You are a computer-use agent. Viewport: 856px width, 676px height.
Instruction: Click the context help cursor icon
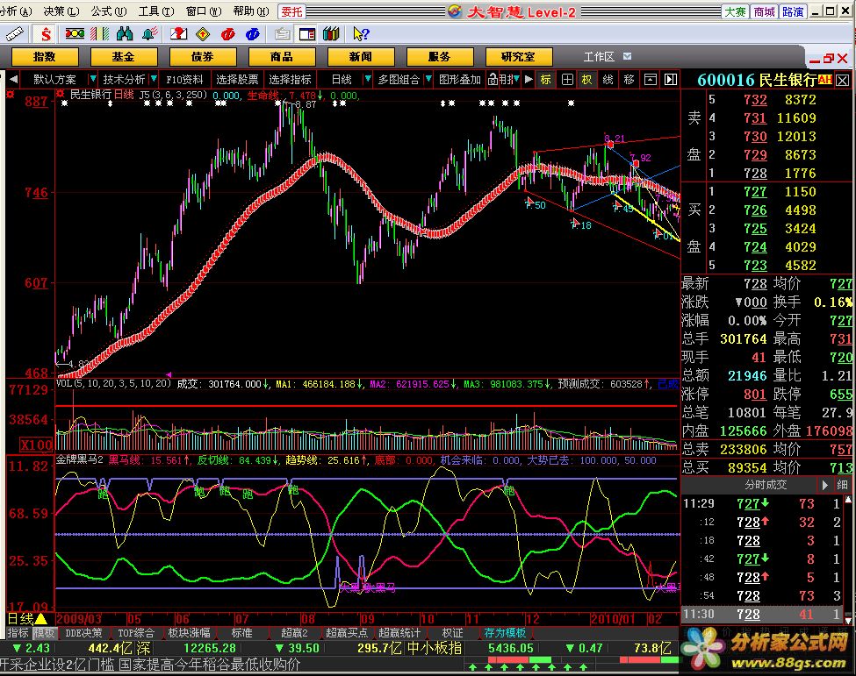click(x=361, y=34)
